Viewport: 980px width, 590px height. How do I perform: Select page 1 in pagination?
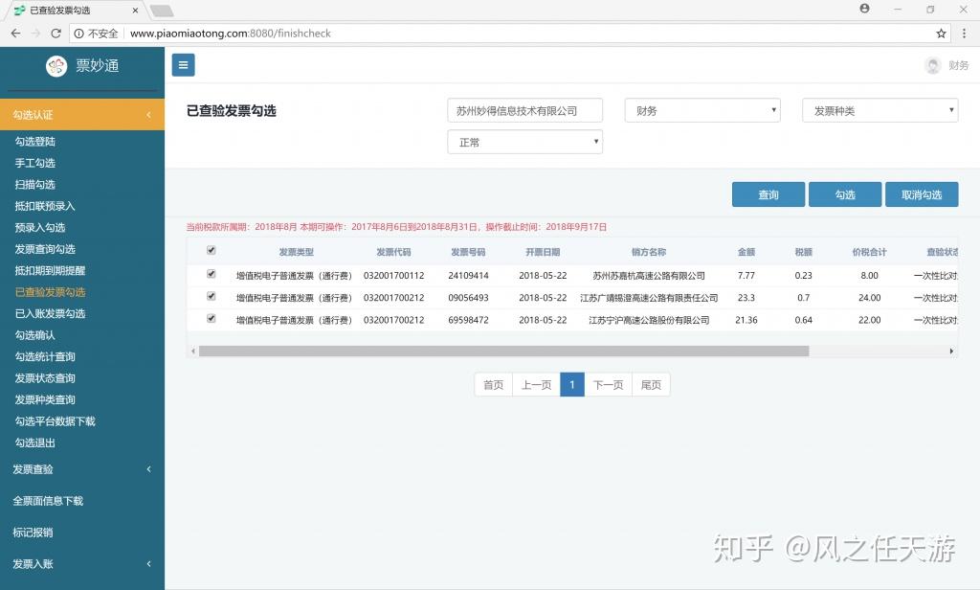coord(572,385)
